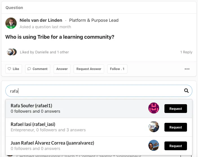Screen dimensions: 198x157
Task: Click Rafa Soufer's pixel avatar
Action: click(154, 108)
